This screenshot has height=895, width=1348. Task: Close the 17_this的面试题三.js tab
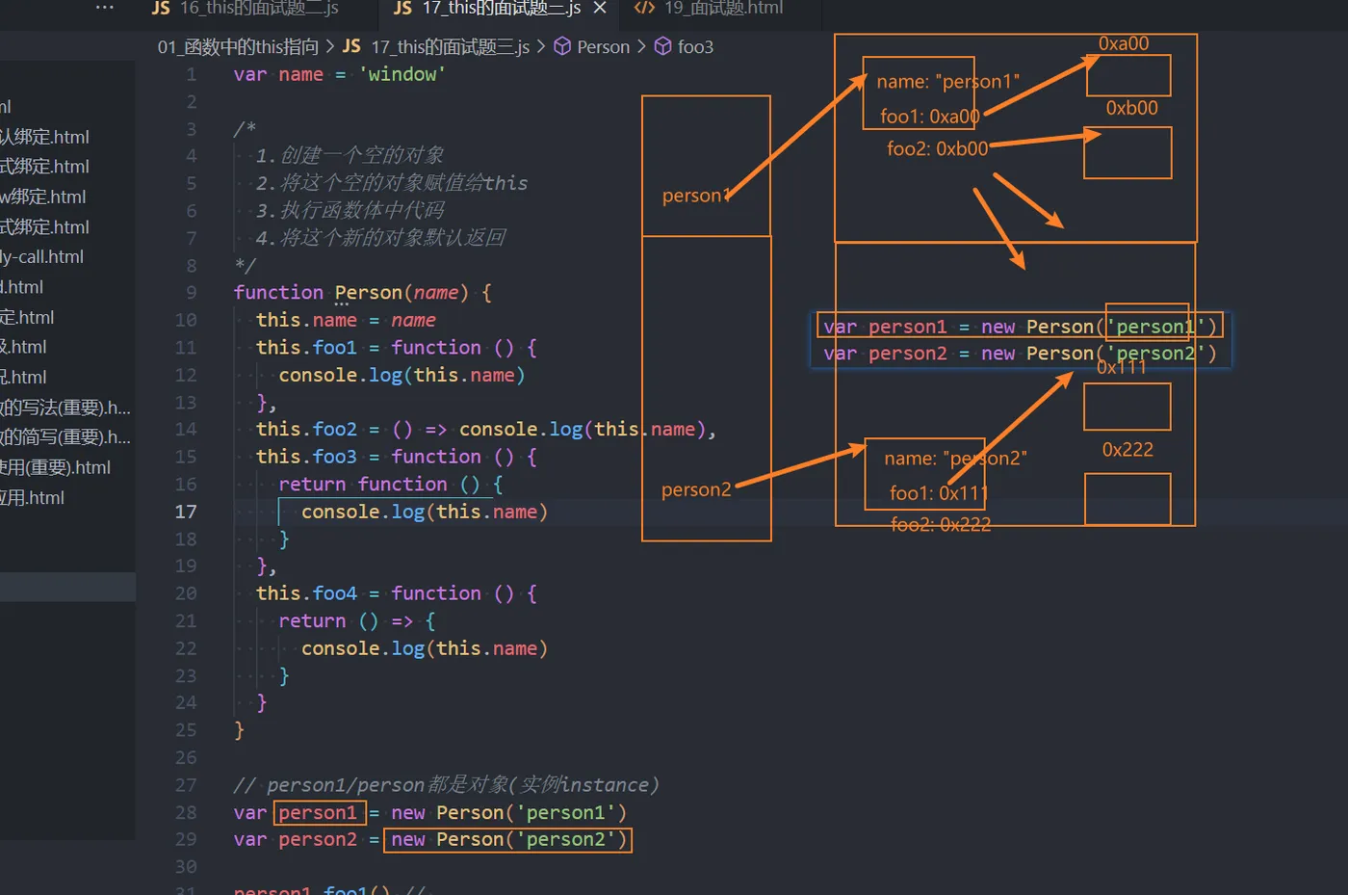pos(600,9)
